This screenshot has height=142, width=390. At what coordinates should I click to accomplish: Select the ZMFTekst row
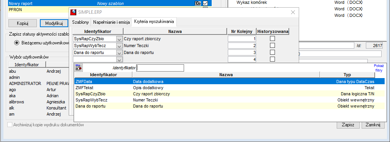click(x=230, y=88)
